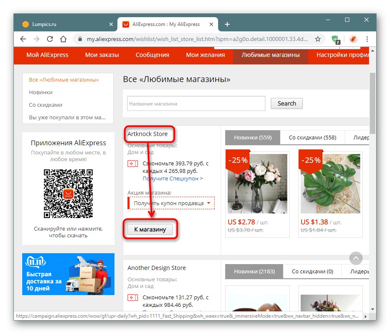Viewport: 390px width, 334px height.
Task: Click the Artknock Store coupon icon
Action: [x=133, y=164]
